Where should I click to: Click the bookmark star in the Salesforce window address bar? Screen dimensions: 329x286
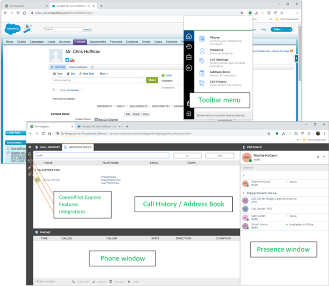[242, 13]
